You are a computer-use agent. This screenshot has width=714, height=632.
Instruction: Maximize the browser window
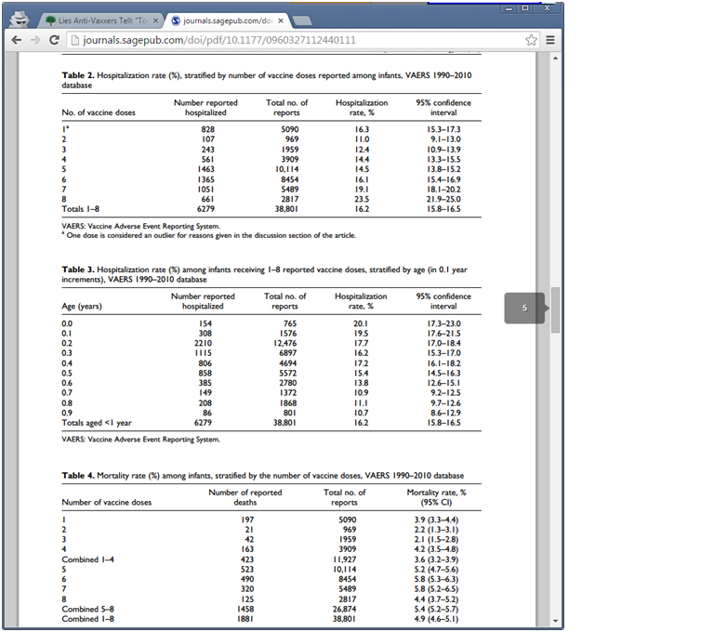click(x=525, y=8)
